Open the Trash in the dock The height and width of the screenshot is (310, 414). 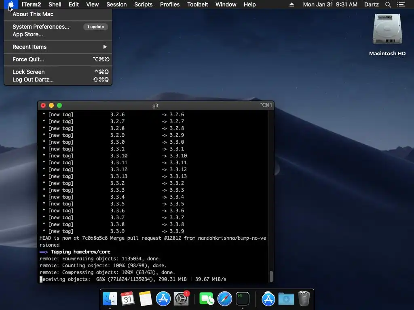coord(304,298)
